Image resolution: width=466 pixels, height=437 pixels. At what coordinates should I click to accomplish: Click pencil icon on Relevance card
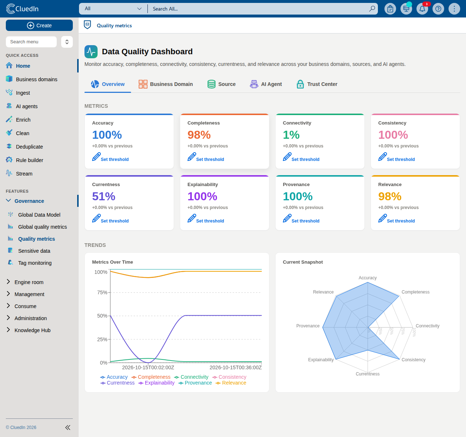point(382,219)
